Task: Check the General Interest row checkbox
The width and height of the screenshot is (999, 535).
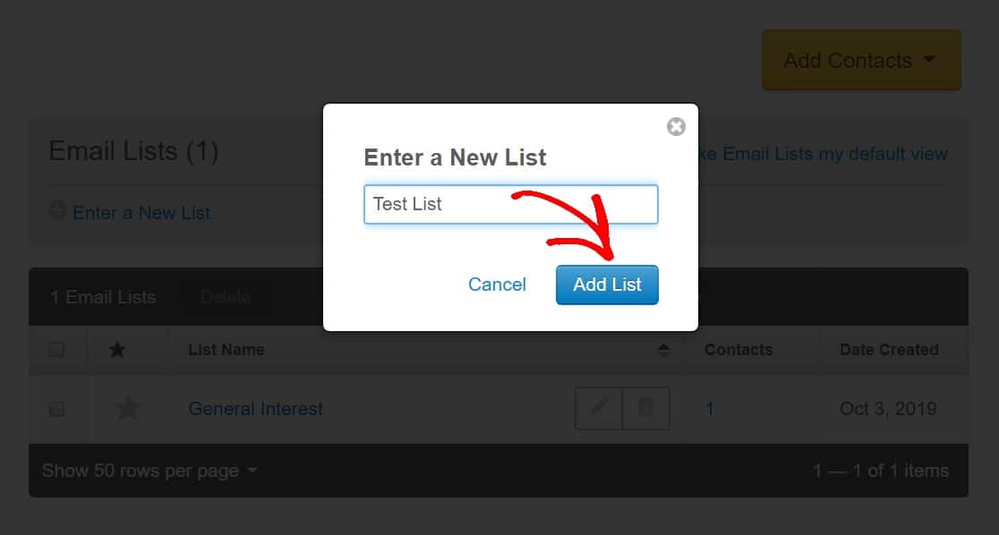Action: click(56, 408)
